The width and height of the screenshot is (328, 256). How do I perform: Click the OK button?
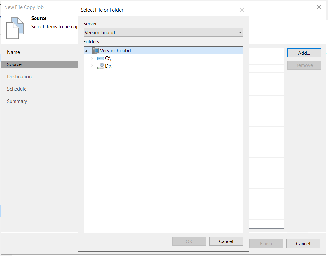[x=189, y=241]
